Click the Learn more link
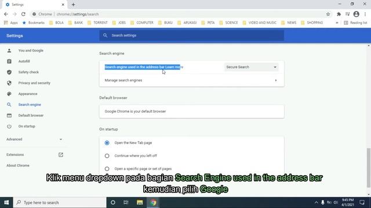 click(174, 67)
